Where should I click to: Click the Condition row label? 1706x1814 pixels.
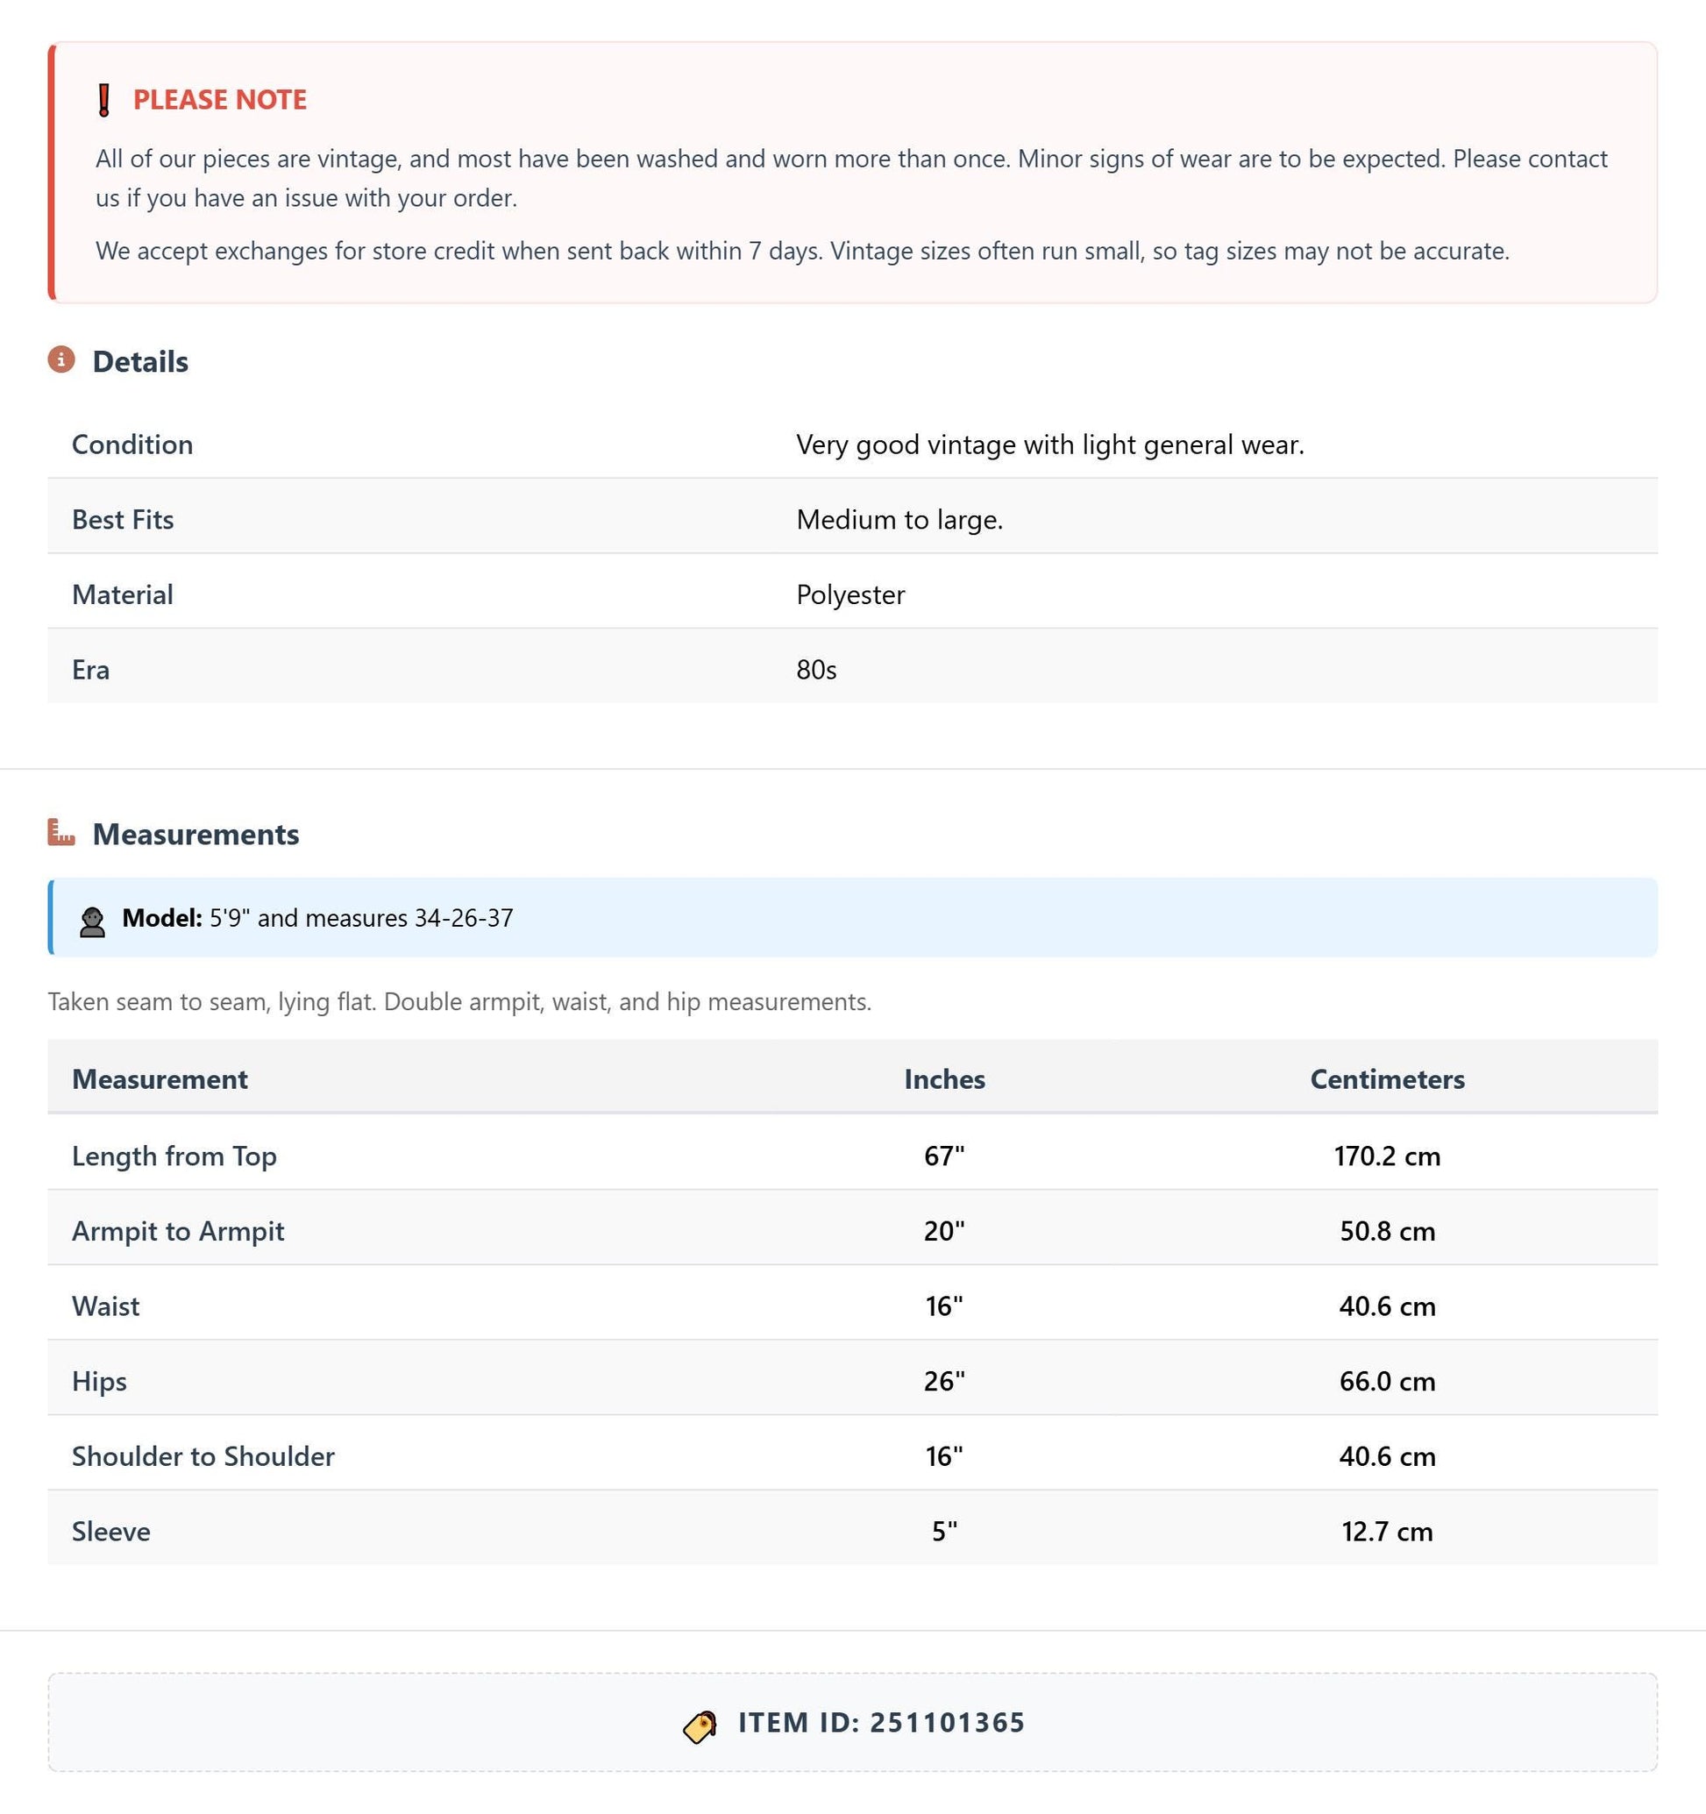[132, 445]
